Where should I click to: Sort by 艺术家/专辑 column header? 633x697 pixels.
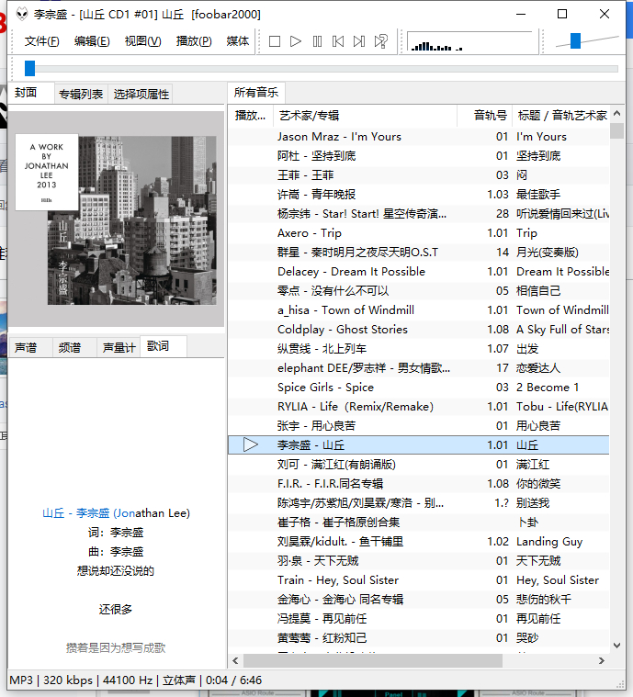click(365, 116)
